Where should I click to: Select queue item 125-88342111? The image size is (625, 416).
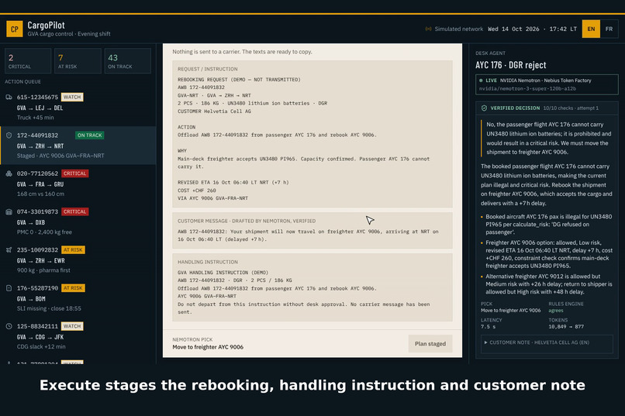click(x=78, y=336)
